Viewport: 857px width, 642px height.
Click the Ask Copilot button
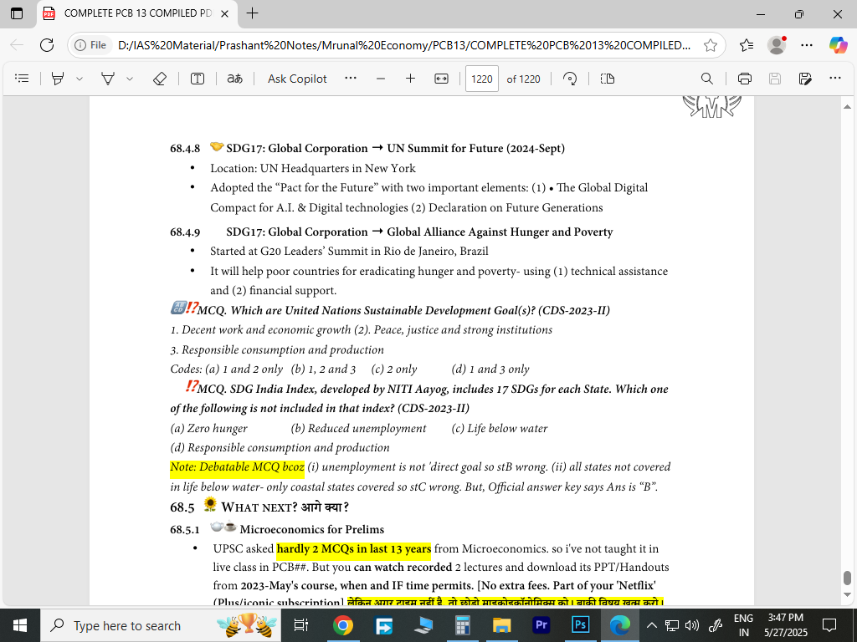297,79
